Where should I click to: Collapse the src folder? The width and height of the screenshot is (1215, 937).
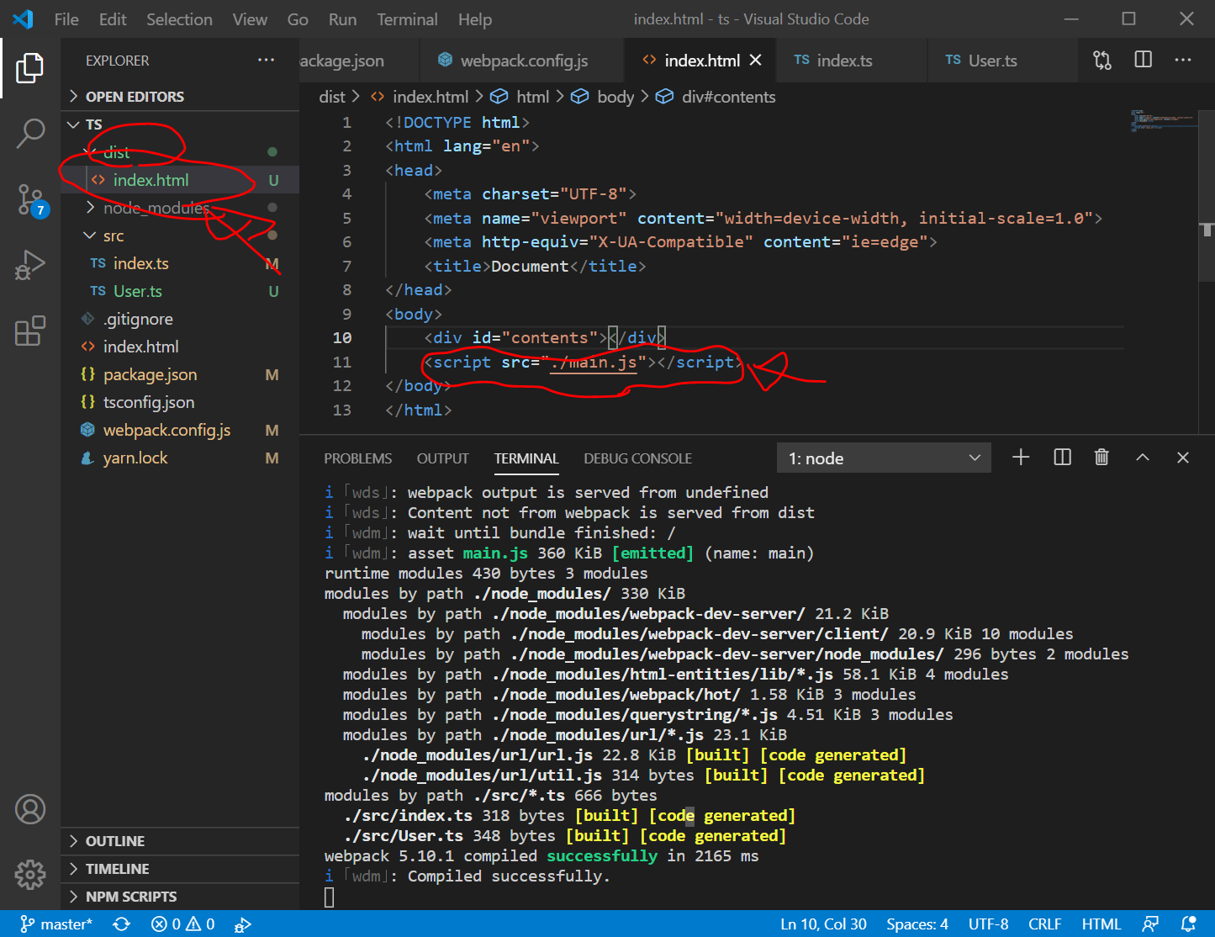click(x=180, y=236)
